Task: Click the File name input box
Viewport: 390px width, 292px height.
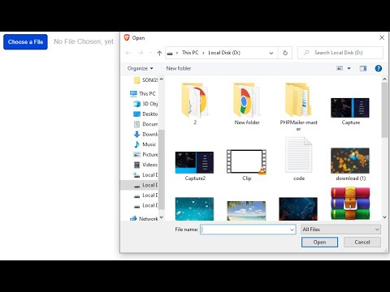Action: (x=245, y=230)
